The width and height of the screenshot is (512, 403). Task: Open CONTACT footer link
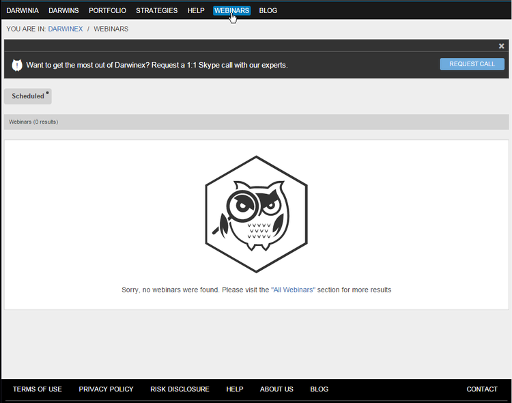tap(482, 389)
